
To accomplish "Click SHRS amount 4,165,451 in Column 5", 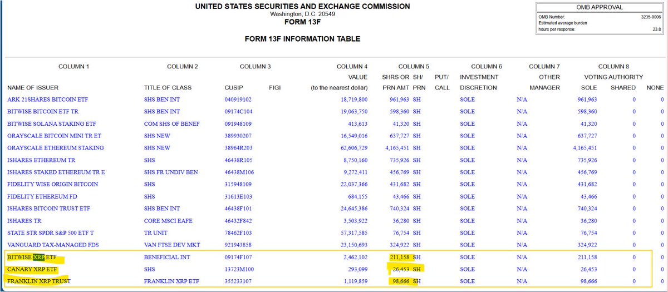I will [397, 148].
